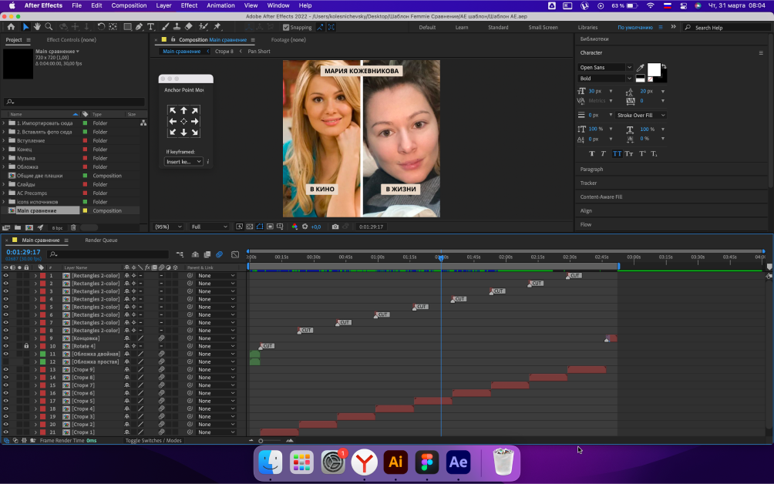Viewport: 774px width, 484px height.
Task: Open the Stroke Over Fill dropdown
Action: (640, 115)
